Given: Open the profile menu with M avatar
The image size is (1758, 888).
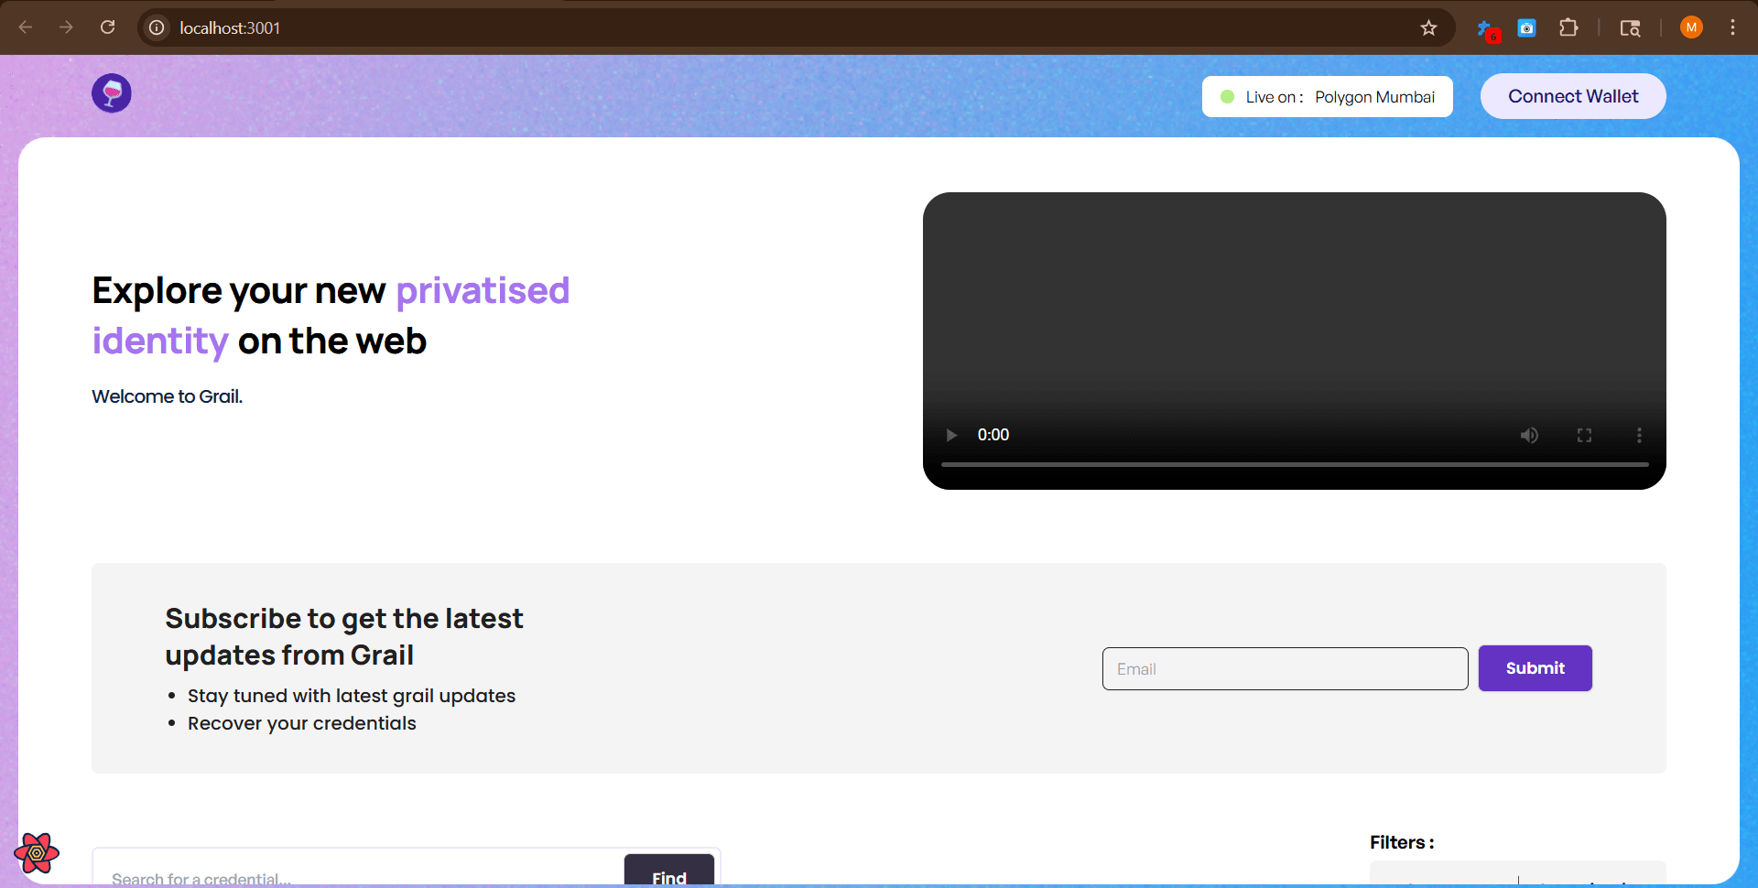Looking at the screenshot, I should 1691,27.
